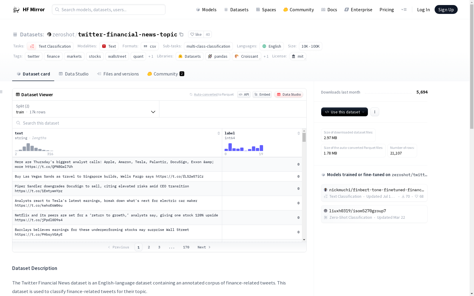Open the Pricing link
The image size is (474, 296).
pos(387,9)
